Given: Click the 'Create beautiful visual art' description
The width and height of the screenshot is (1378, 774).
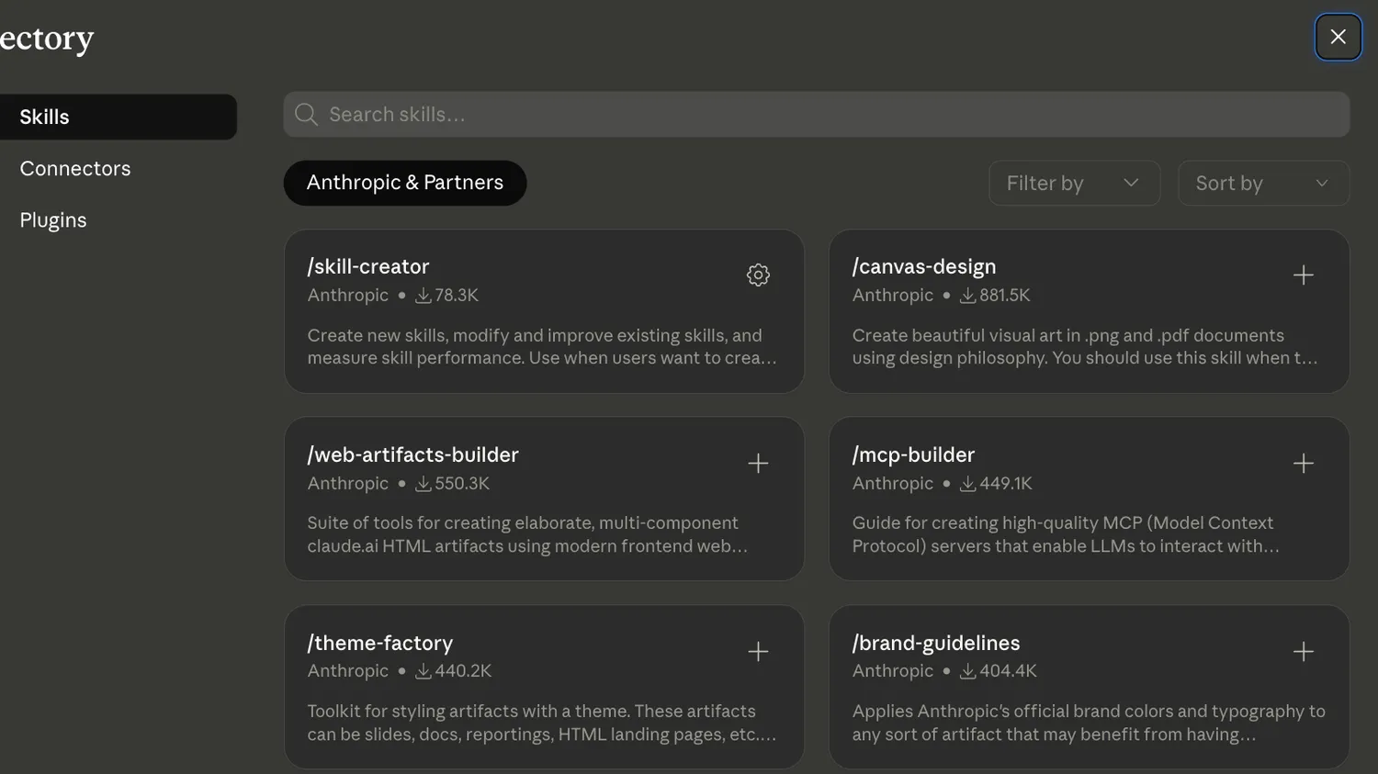Looking at the screenshot, I should [x=1085, y=347].
